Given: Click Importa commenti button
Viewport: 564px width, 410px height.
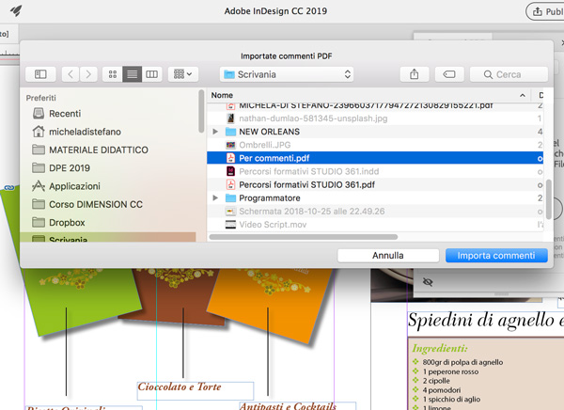Looking at the screenshot, I should tap(496, 256).
